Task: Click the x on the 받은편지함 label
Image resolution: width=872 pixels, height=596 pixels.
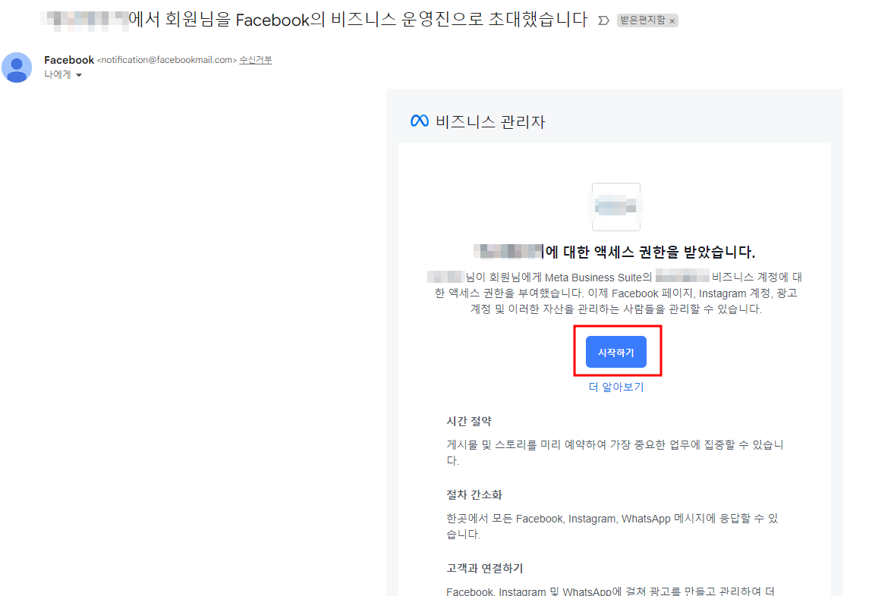Action: tap(672, 20)
